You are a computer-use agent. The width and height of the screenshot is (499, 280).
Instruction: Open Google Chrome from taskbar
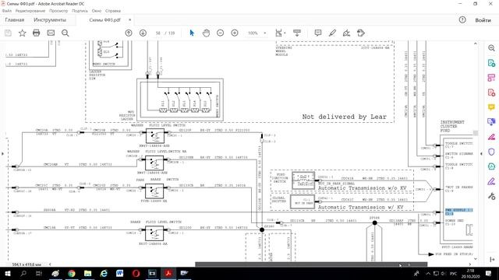pyautogui.click(x=72, y=273)
